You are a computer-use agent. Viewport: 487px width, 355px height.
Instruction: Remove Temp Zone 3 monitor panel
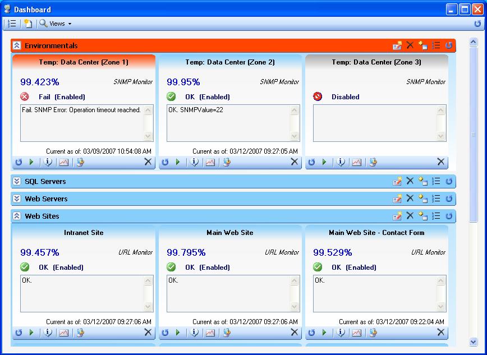(441, 162)
